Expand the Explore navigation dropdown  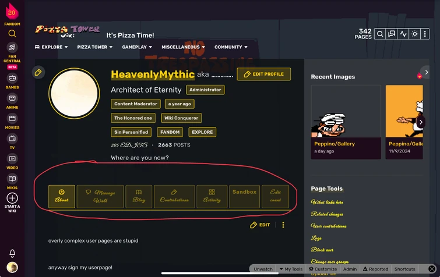click(x=51, y=47)
